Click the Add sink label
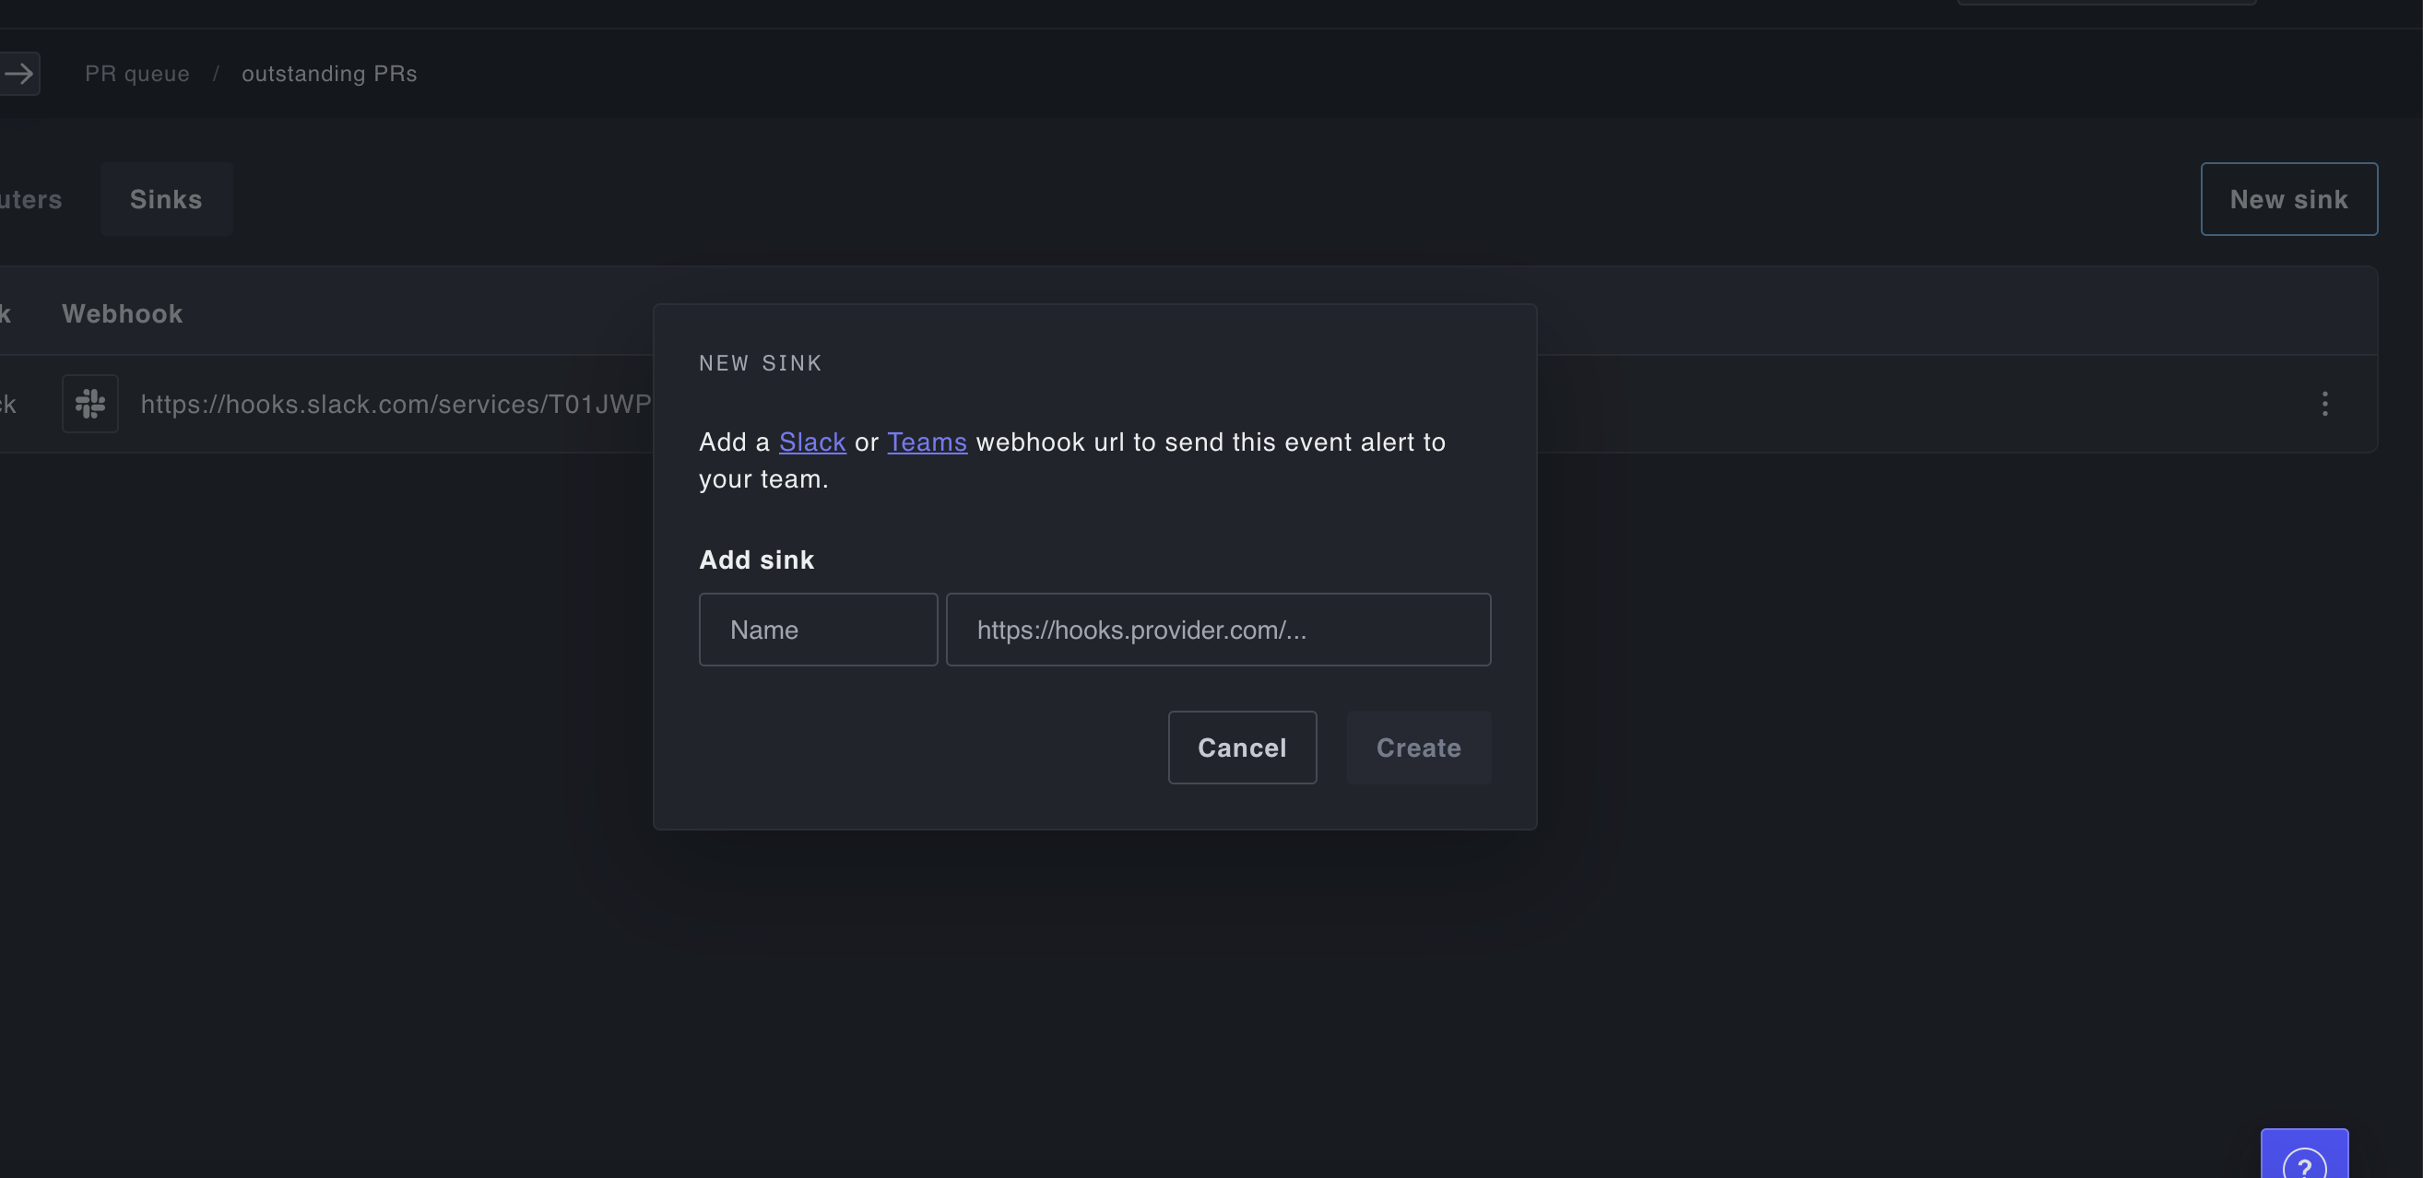This screenshot has height=1178, width=2423. (x=756, y=560)
